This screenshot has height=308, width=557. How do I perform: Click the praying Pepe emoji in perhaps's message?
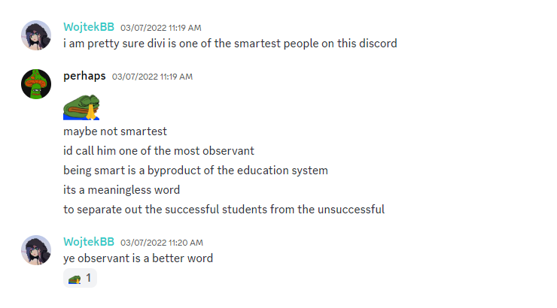[81, 107]
